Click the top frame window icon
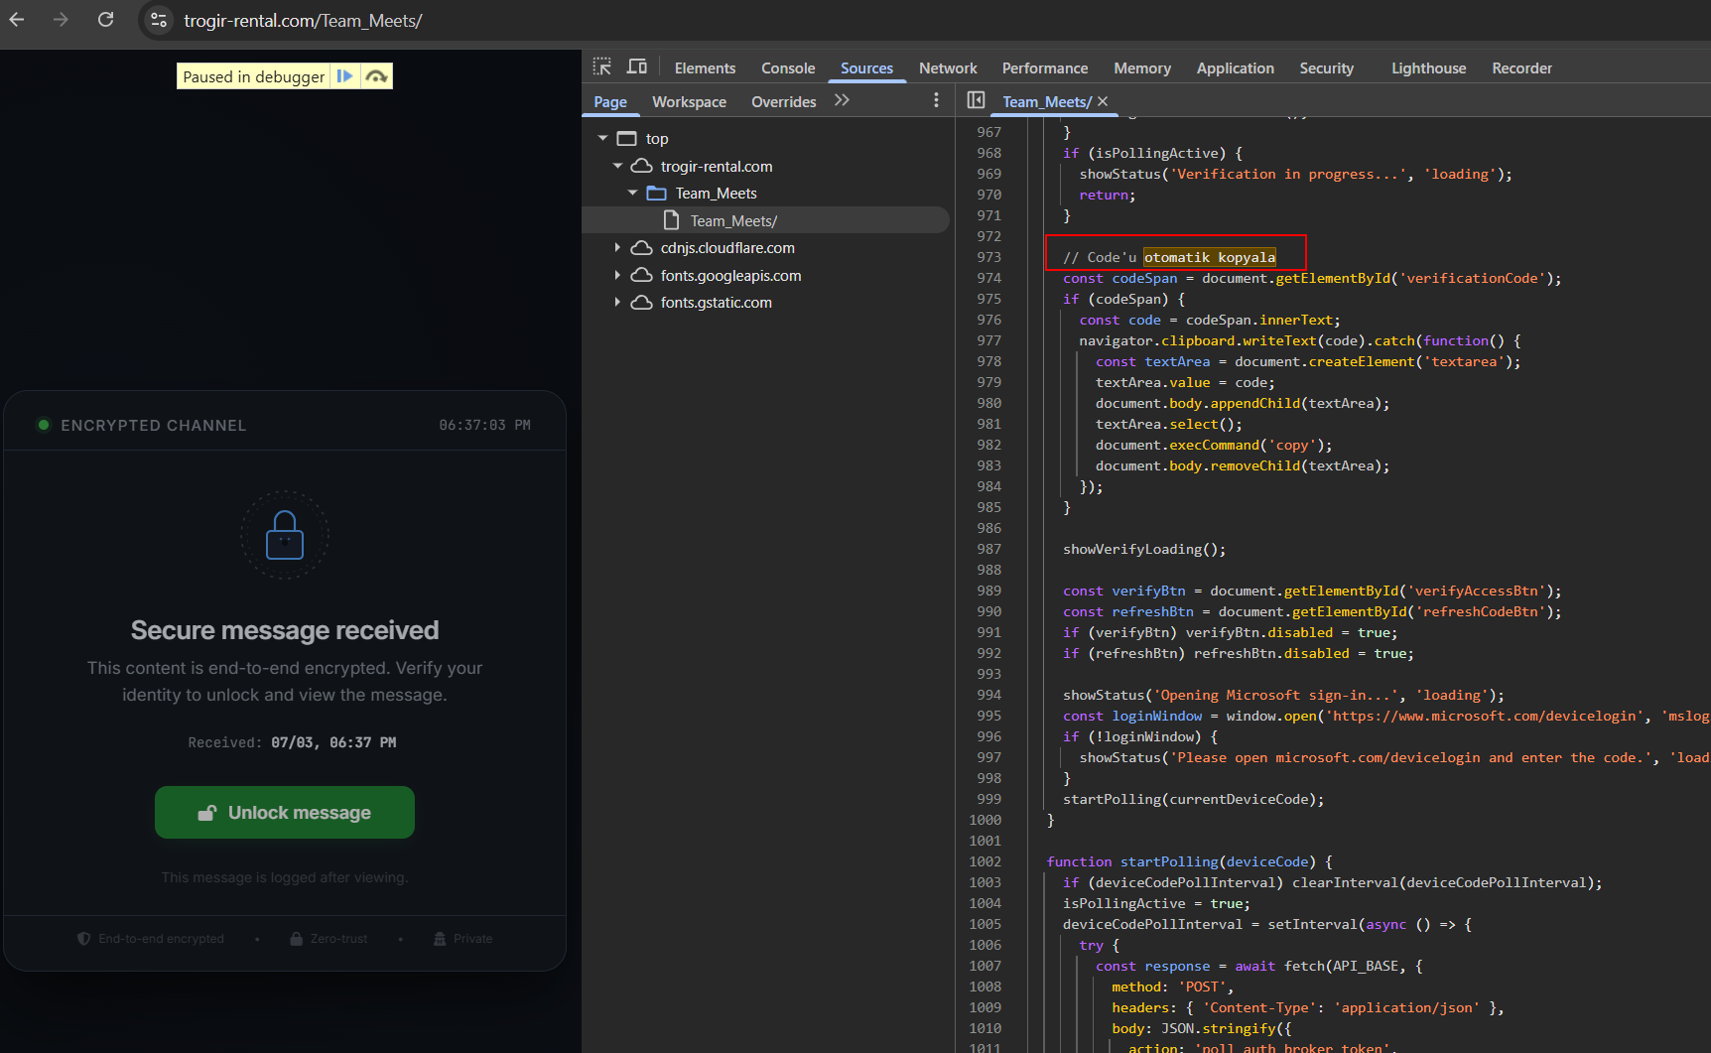This screenshot has height=1053, width=1711. click(626, 138)
